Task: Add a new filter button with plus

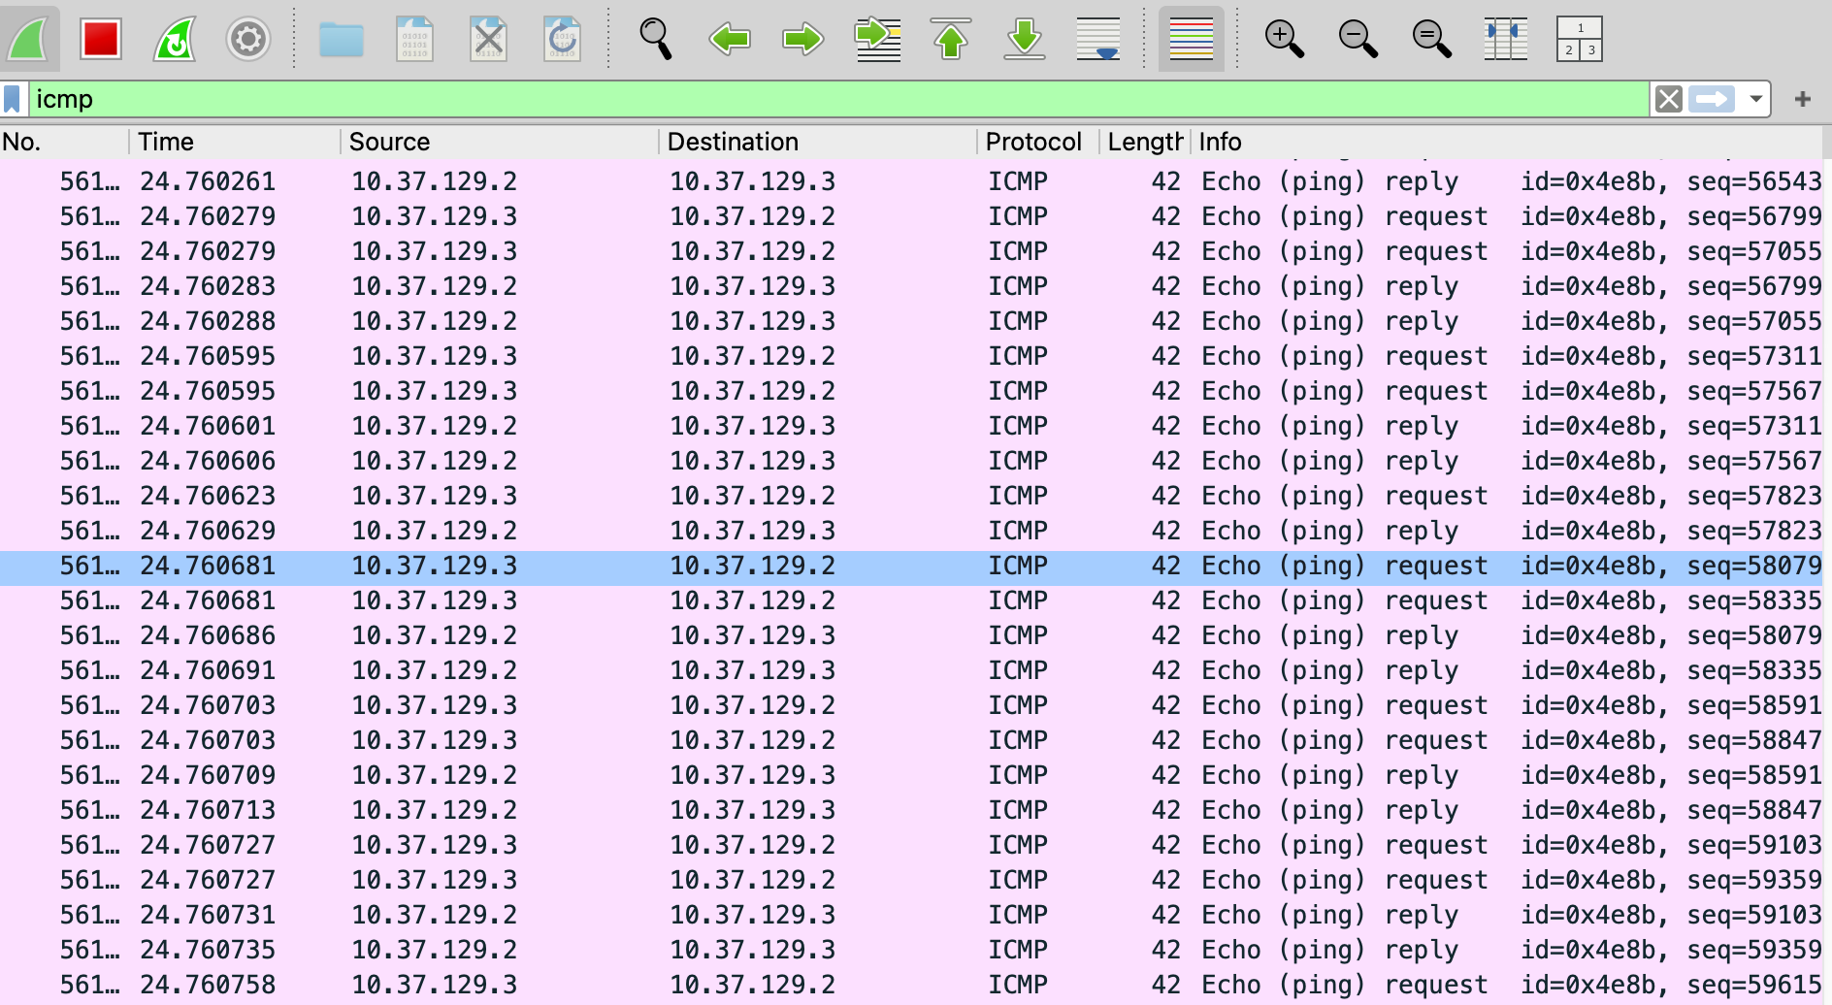Action: point(1803,99)
